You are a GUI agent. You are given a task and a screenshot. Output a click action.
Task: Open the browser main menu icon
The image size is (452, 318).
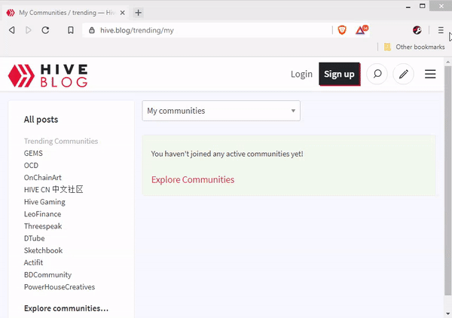point(441,30)
